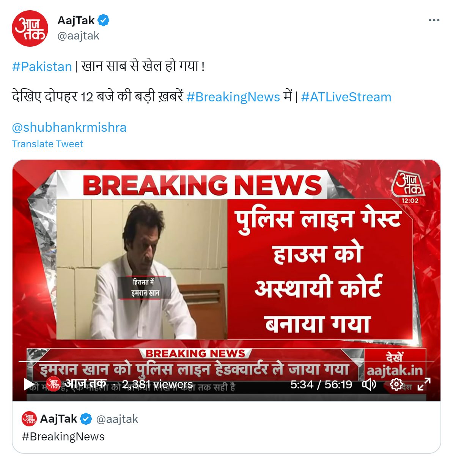Open the three-dot more options menu
This screenshot has height=467, width=453.
click(x=434, y=21)
